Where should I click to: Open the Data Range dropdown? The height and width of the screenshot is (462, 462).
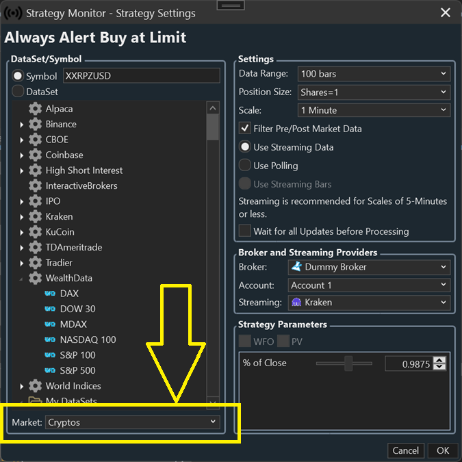374,74
